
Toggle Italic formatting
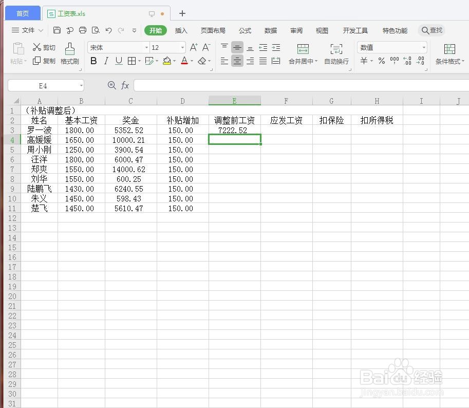pyautogui.click(x=107, y=61)
